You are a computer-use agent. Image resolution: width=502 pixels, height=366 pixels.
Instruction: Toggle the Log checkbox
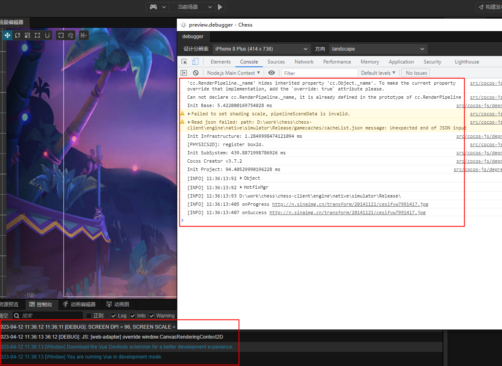click(x=113, y=316)
